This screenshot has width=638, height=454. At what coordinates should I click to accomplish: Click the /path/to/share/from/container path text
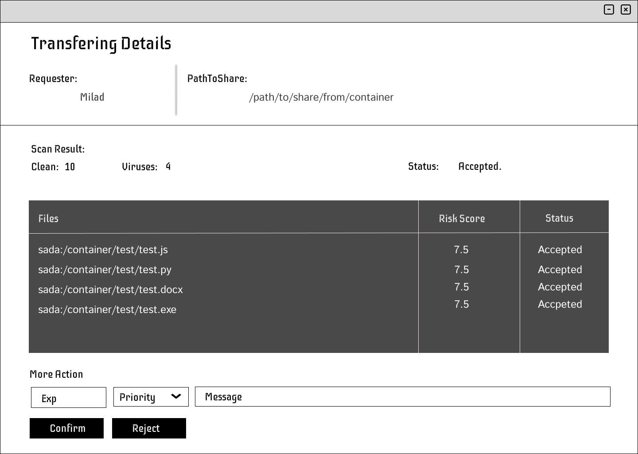click(321, 97)
